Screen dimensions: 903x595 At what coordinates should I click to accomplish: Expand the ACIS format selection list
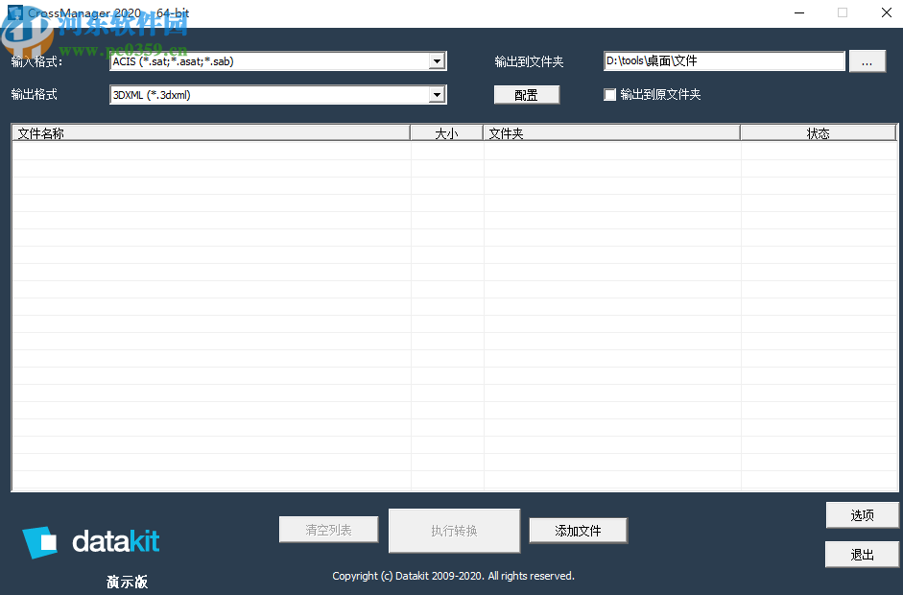coord(437,60)
